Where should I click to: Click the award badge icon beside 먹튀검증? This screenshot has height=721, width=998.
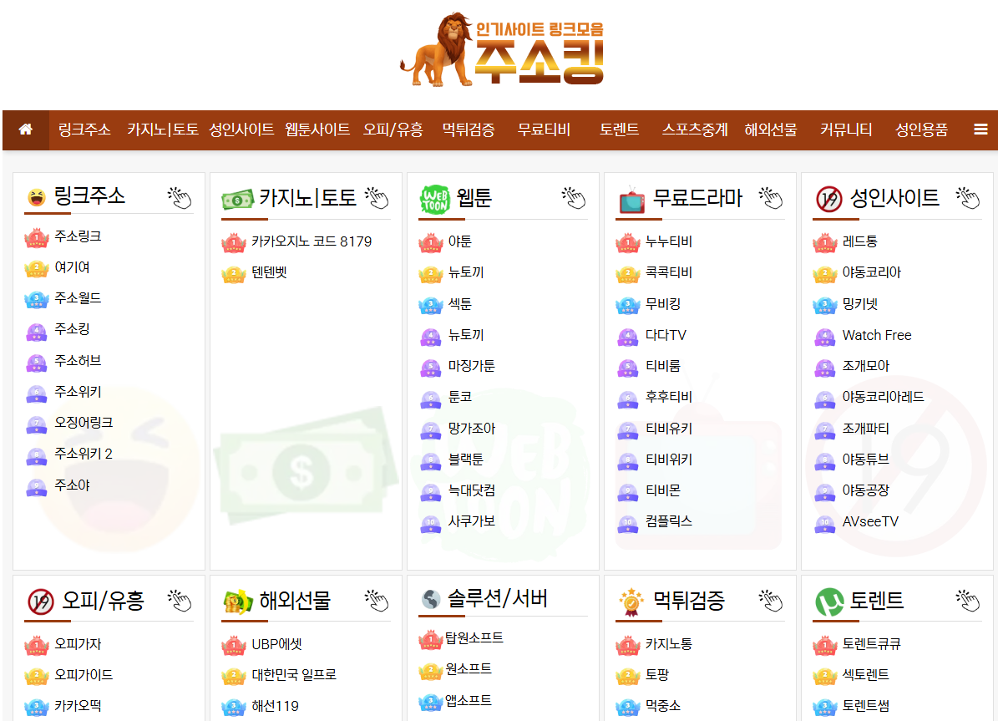[631, 602]
